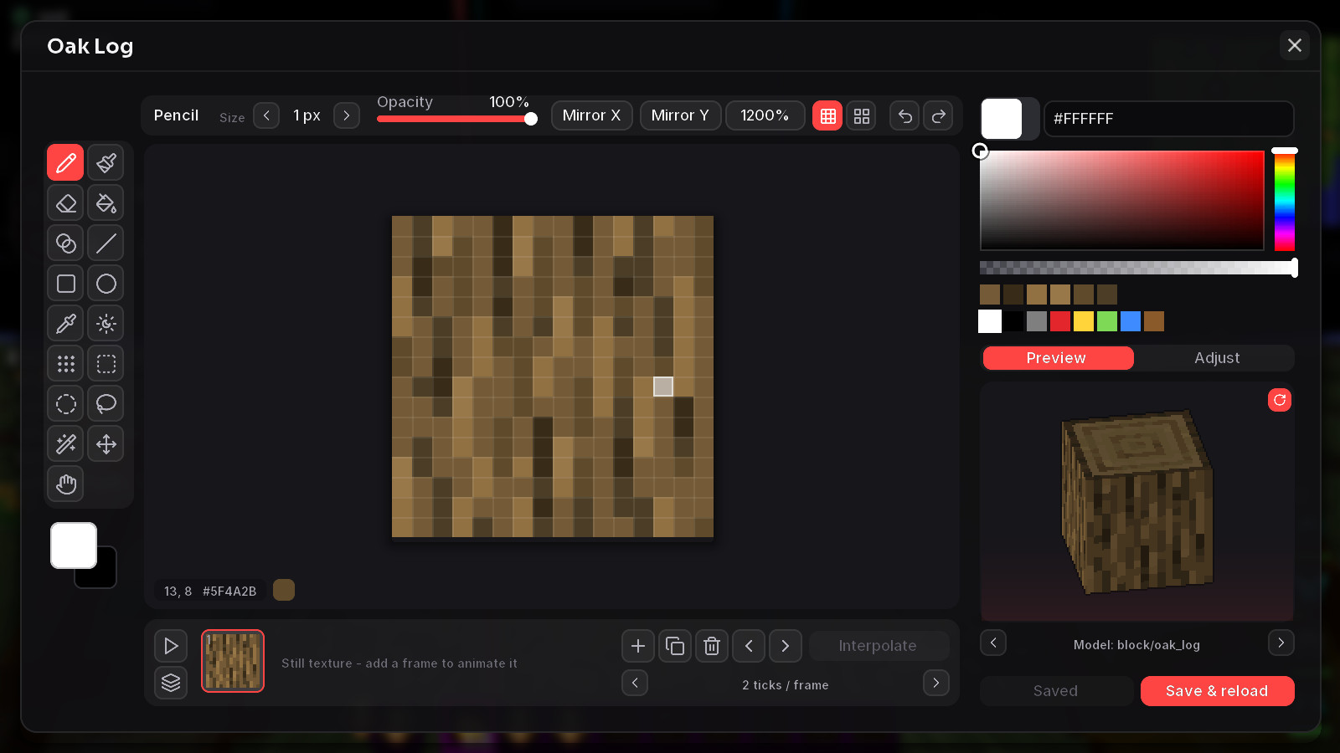
Task: Select the overlapping circles replace-color tool
Action: [65, 243]
